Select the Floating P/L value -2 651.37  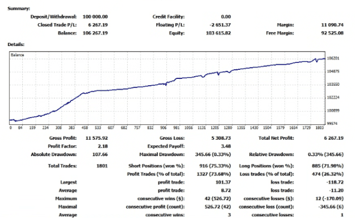[220, 25]
